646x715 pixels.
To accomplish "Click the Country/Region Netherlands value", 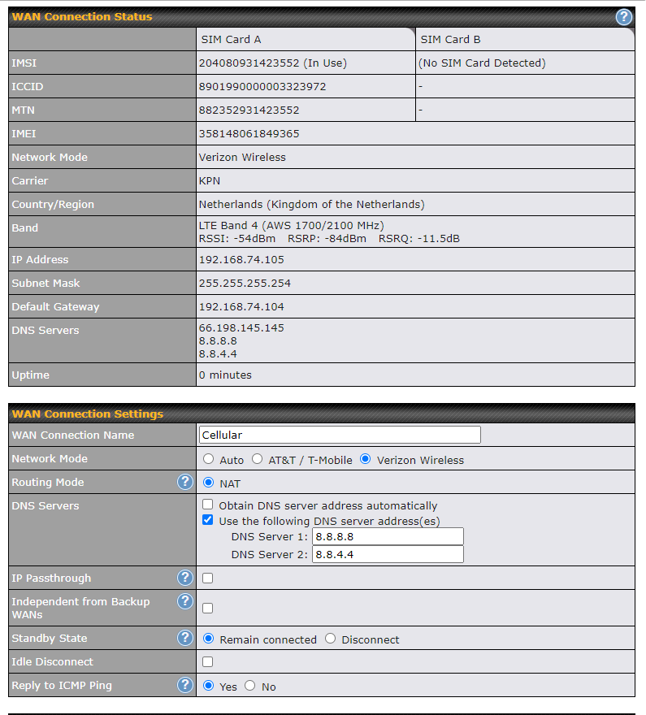I will pos(311,204).
